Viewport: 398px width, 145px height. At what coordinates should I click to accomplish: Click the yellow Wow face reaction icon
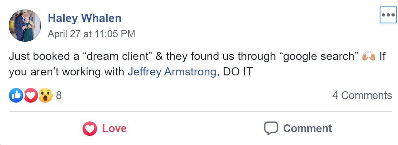tap(46, 95)
